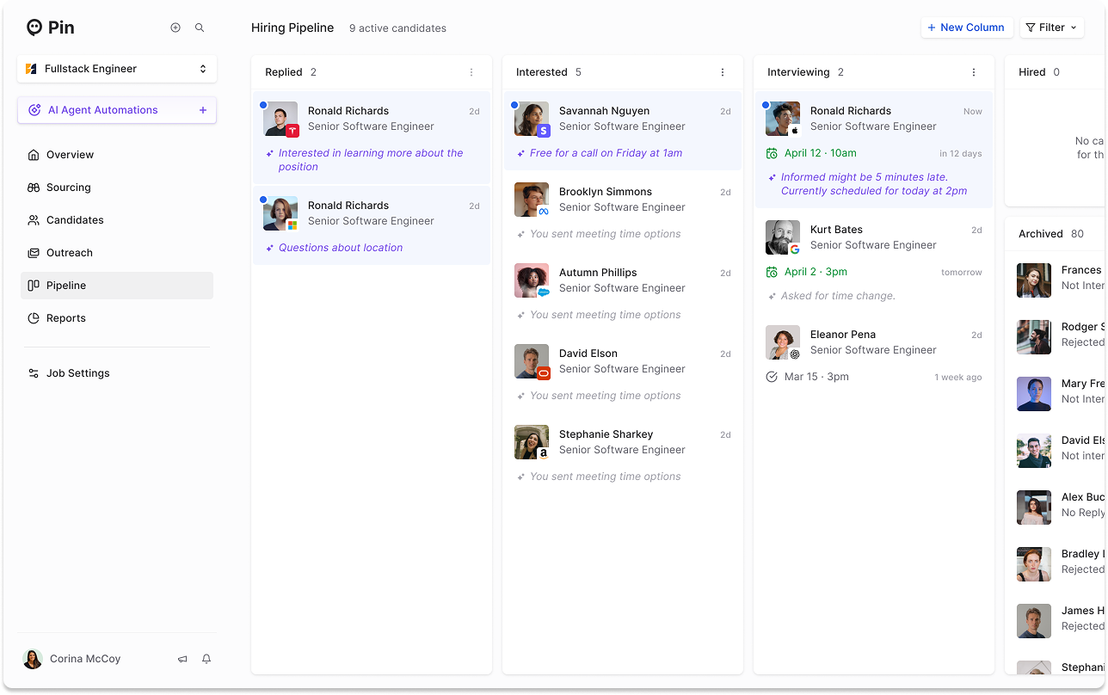Viewport: 1108px width, 695px height.
Task: Open search with the magnifying glass icon
Action: [x=199, y=28]
